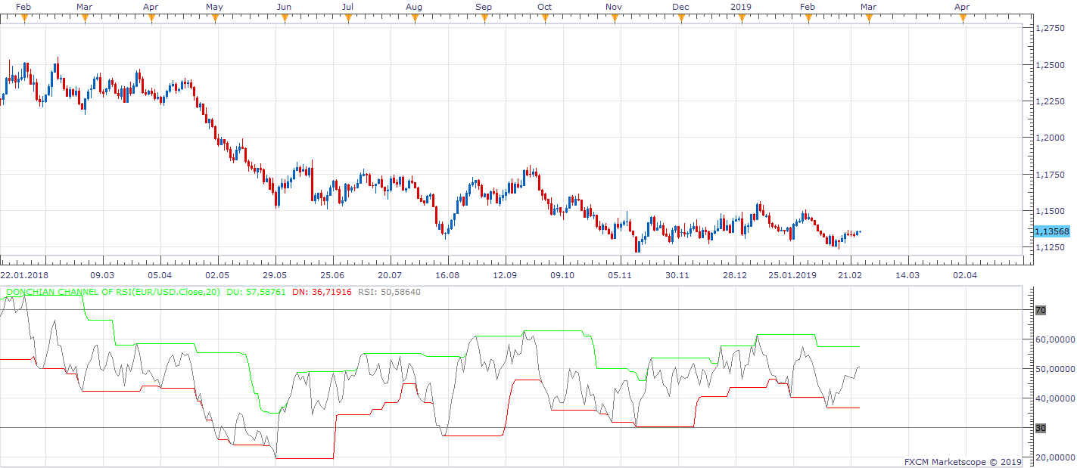Click the orange marker under Jul
Screen dimensions: 1077x468
tap(348, 19)
